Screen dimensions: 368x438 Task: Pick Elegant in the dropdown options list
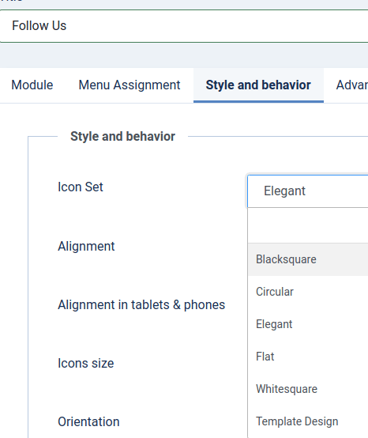pos(308,324)
